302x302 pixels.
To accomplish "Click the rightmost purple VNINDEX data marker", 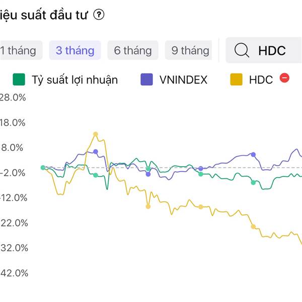I will (x=253, y=155).
